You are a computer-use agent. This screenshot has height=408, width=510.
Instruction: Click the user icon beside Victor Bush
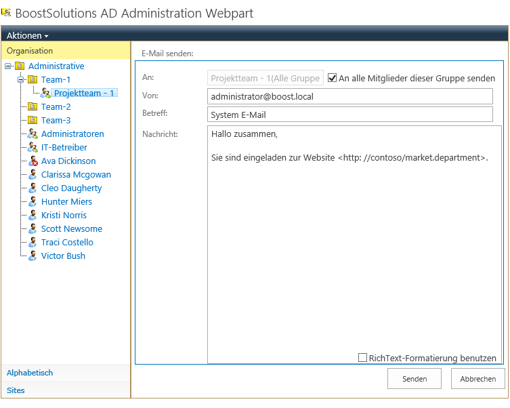pos(33,256)
